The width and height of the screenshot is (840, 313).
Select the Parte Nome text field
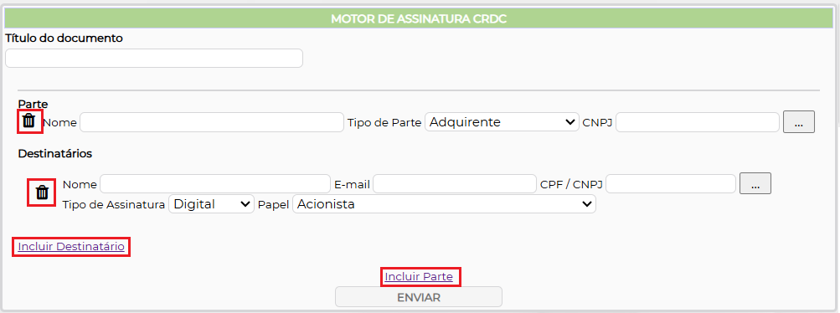pos(212,122)
